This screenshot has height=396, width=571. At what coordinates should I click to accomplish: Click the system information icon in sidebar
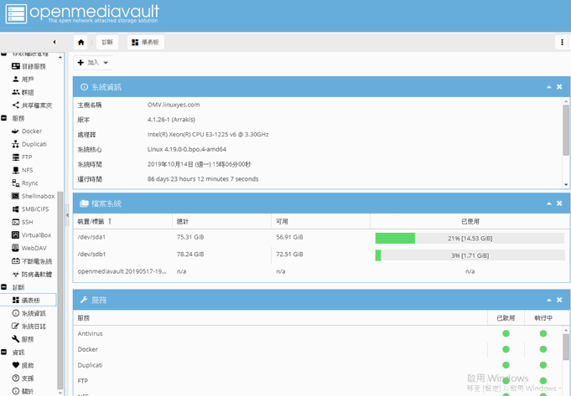[x=16, y=313]
